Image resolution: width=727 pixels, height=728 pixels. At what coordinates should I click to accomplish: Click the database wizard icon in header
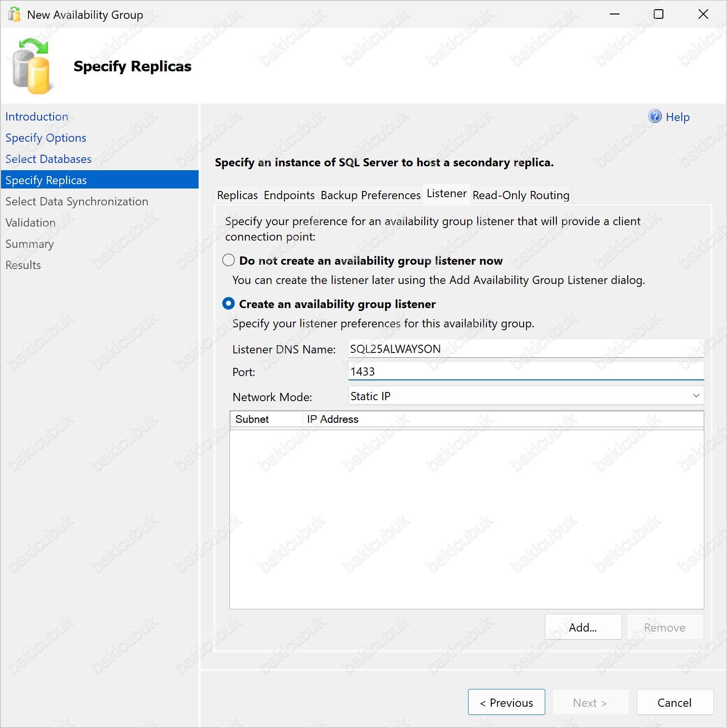tap(31, 67)
